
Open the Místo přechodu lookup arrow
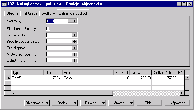click(x=74, y=54)
